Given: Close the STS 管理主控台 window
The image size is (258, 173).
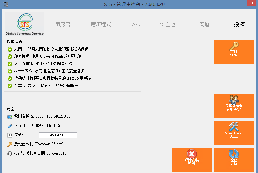Looking at the screenshot, I should (251, 3).
